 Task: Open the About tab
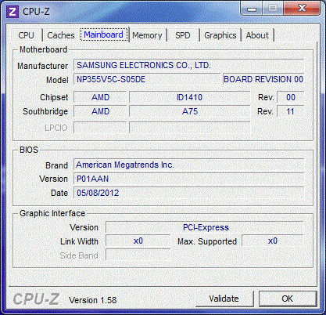click(257, 35)
